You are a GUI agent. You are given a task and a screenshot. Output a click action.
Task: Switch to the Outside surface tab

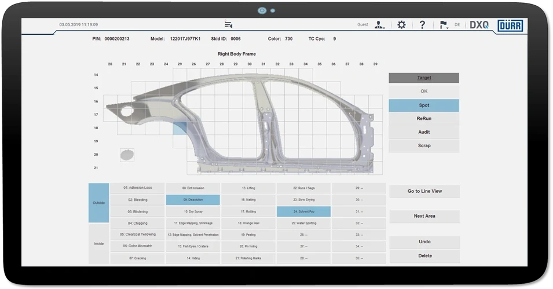(x=99, y=203)
